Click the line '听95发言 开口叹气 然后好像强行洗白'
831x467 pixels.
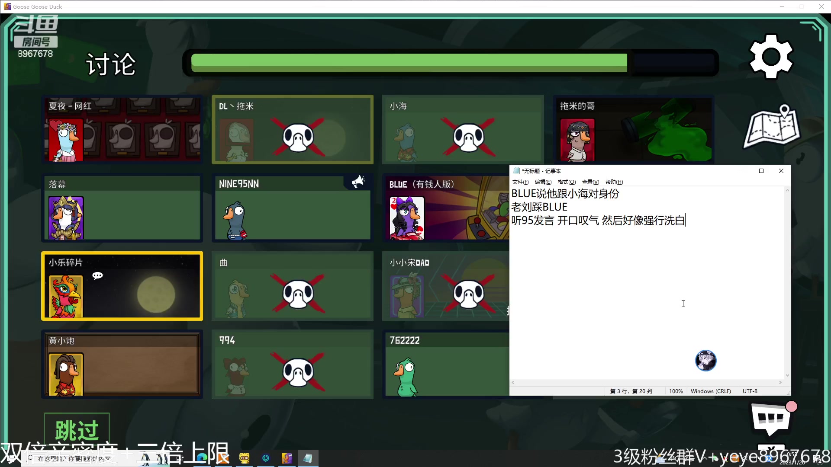click(x=598, y=221)
